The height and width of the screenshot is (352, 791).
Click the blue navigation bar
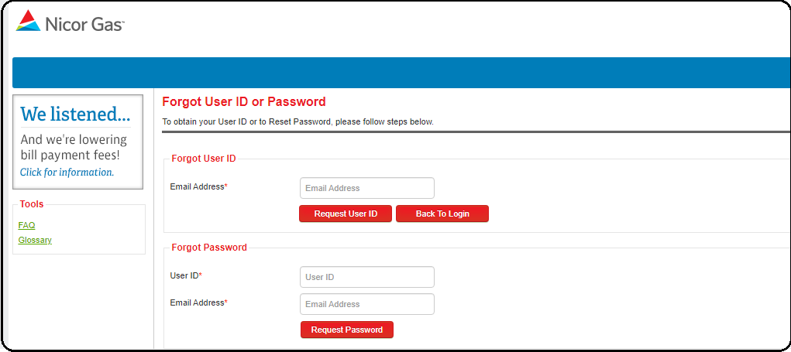(x=401, y=73)
